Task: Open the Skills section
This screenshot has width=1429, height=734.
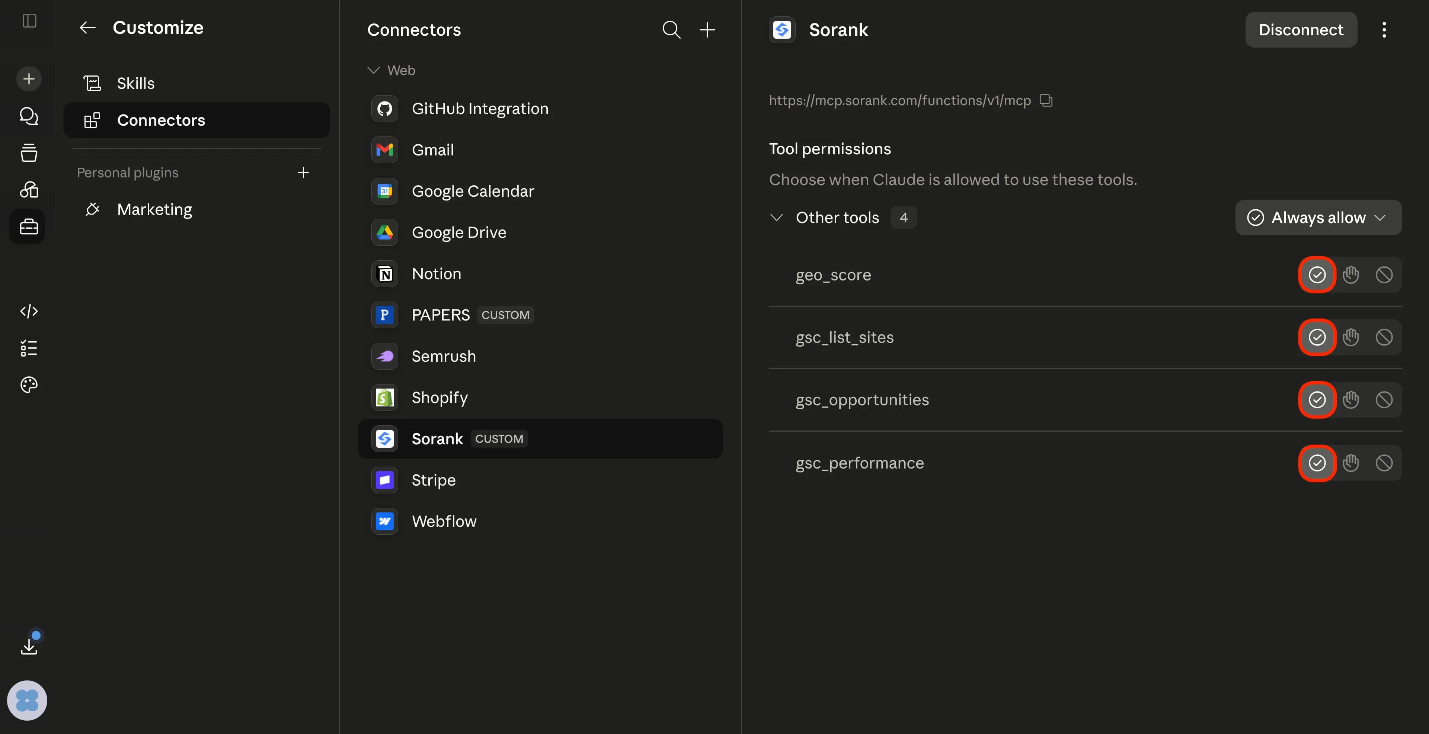Action: (196, 83)
